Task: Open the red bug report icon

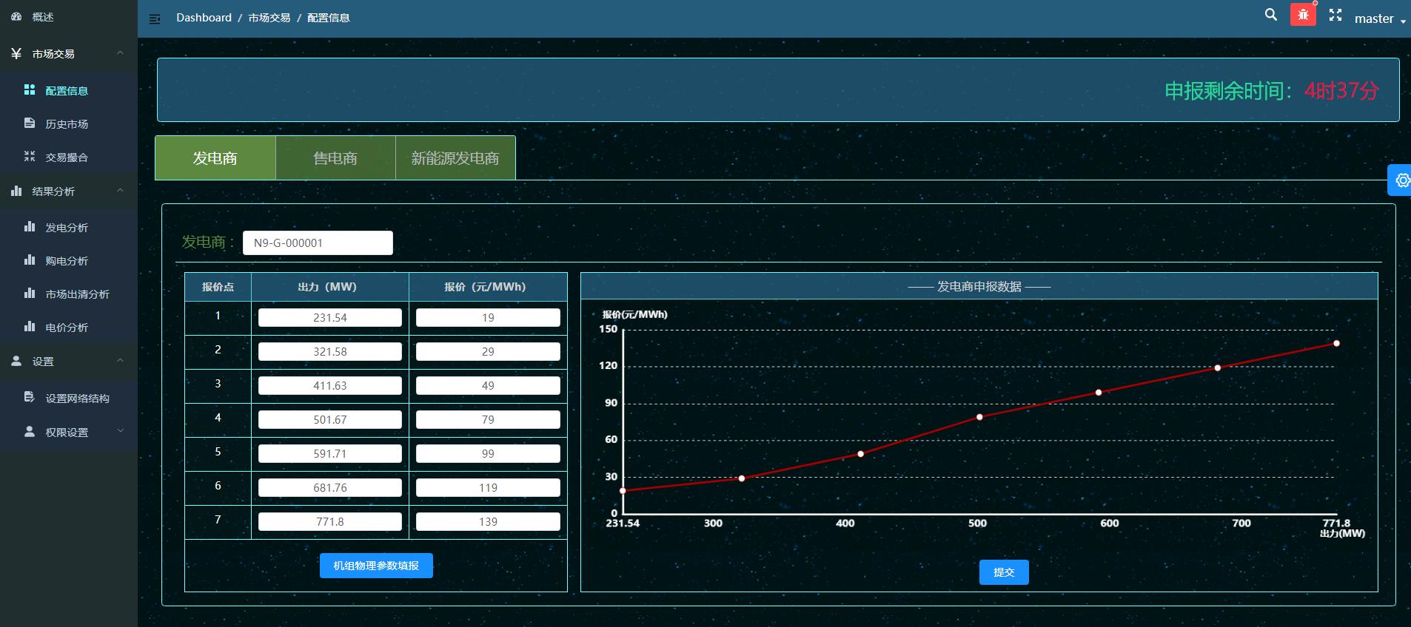Action: [1303, 15]
